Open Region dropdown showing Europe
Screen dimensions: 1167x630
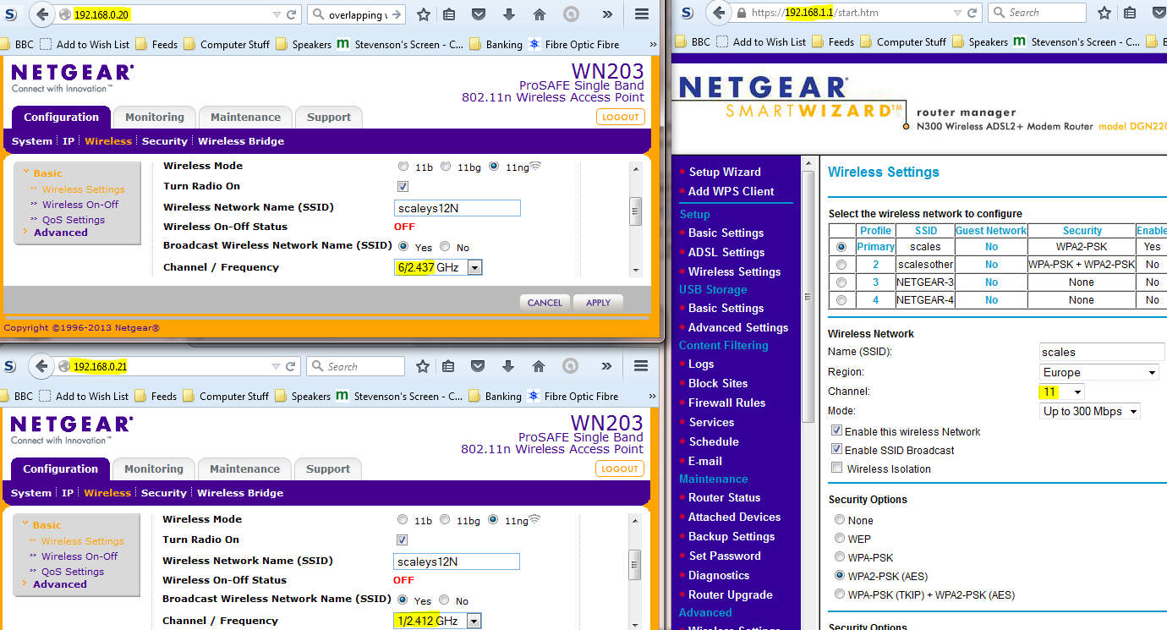1099,372
